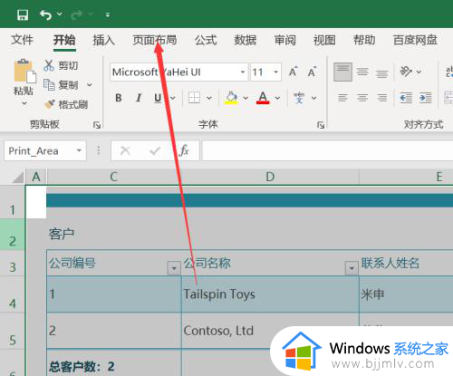
Task: Expand the fill color dropdown arrow
Action: pyautogui.click(x=246, y=98)
